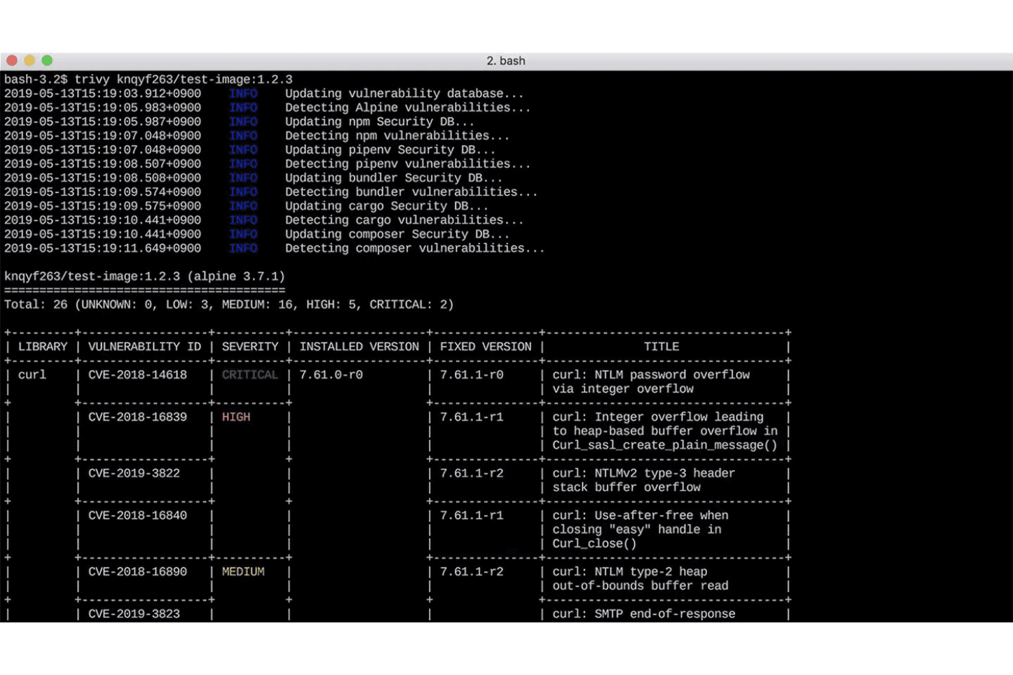Click the 'trivy knqyf263/test-image:1.2.3' command text

click(x=183, y=79)
